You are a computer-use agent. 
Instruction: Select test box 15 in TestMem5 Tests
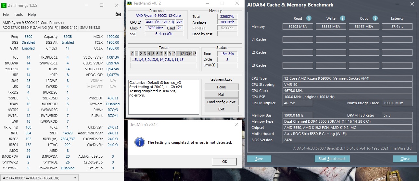point(195,54)
